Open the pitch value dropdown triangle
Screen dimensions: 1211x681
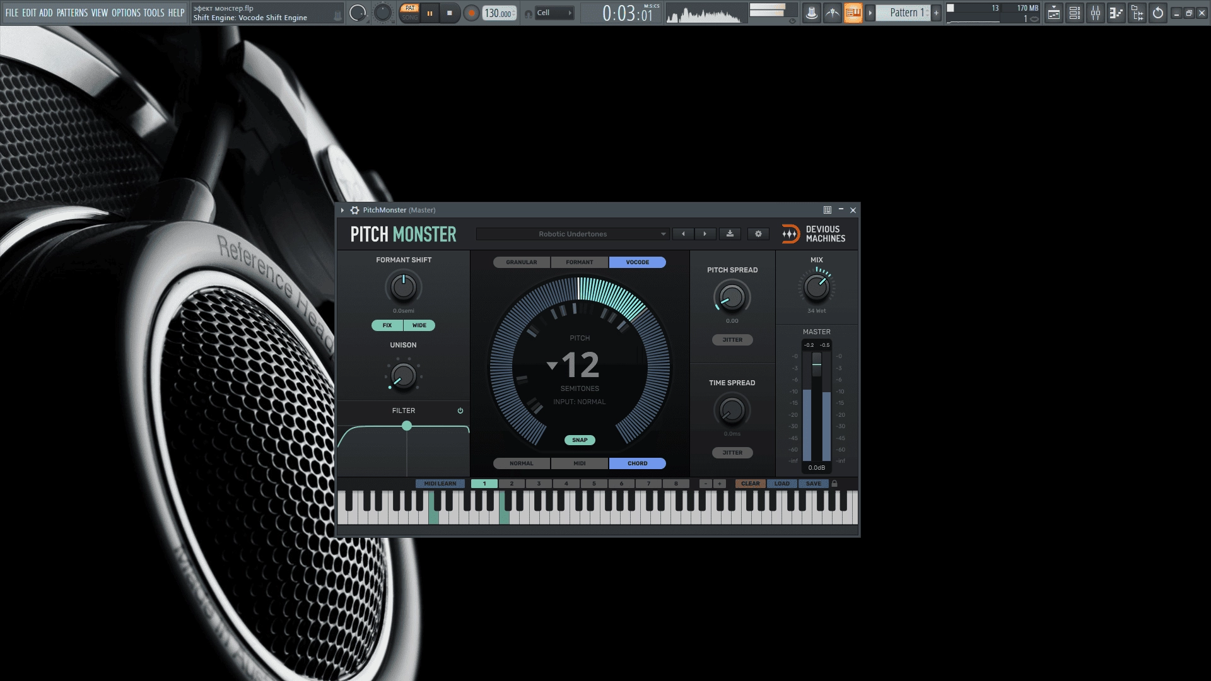tap(552, 366)
